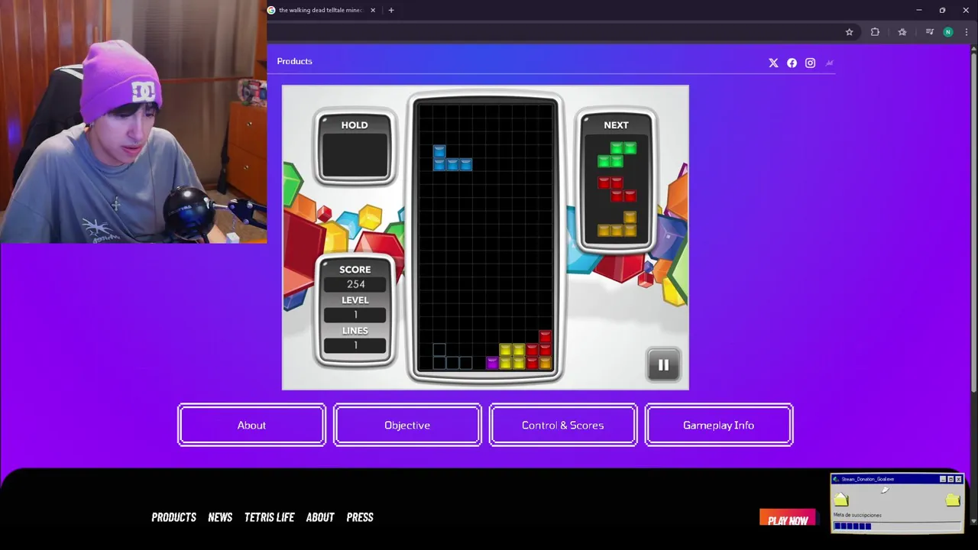Open PRESS in the footer navigation
The width and height of the screenshot is (978, 550).
coord(360,517)
